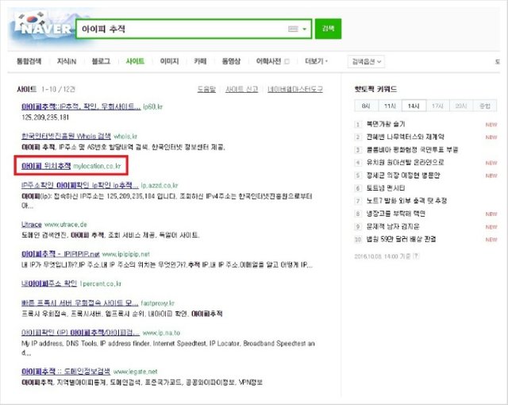Open 아이피확인 (IP) 아이피추적 result
This screenshot has width=508, height=405.
(80, 333)
